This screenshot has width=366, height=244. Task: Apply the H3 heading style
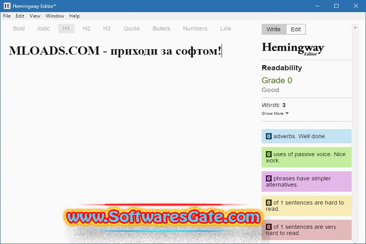pyautogui.click(x=107, y=28)
